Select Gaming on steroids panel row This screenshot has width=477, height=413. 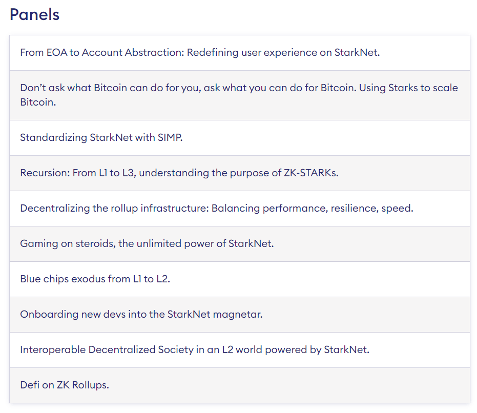pyautogui.click(x=240, y=244)
